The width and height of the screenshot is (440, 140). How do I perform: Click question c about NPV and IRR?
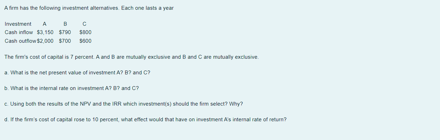124,104
